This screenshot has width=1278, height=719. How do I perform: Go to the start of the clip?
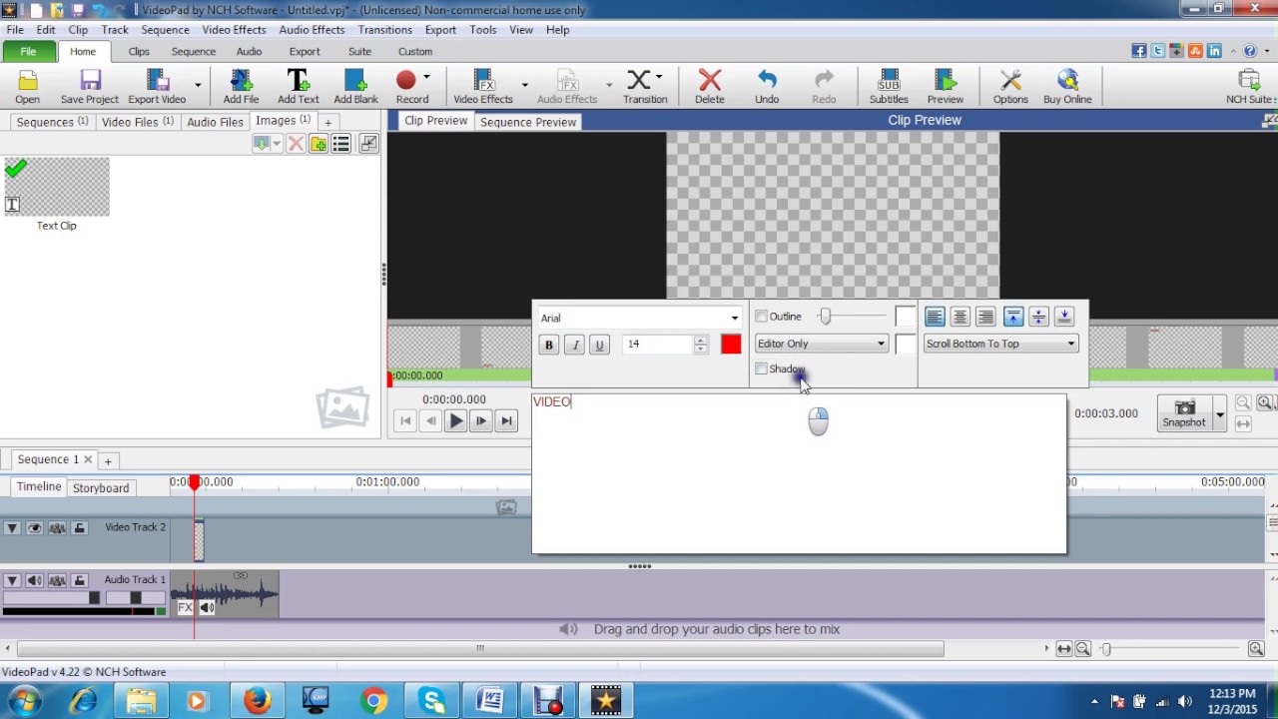(405, 421)
